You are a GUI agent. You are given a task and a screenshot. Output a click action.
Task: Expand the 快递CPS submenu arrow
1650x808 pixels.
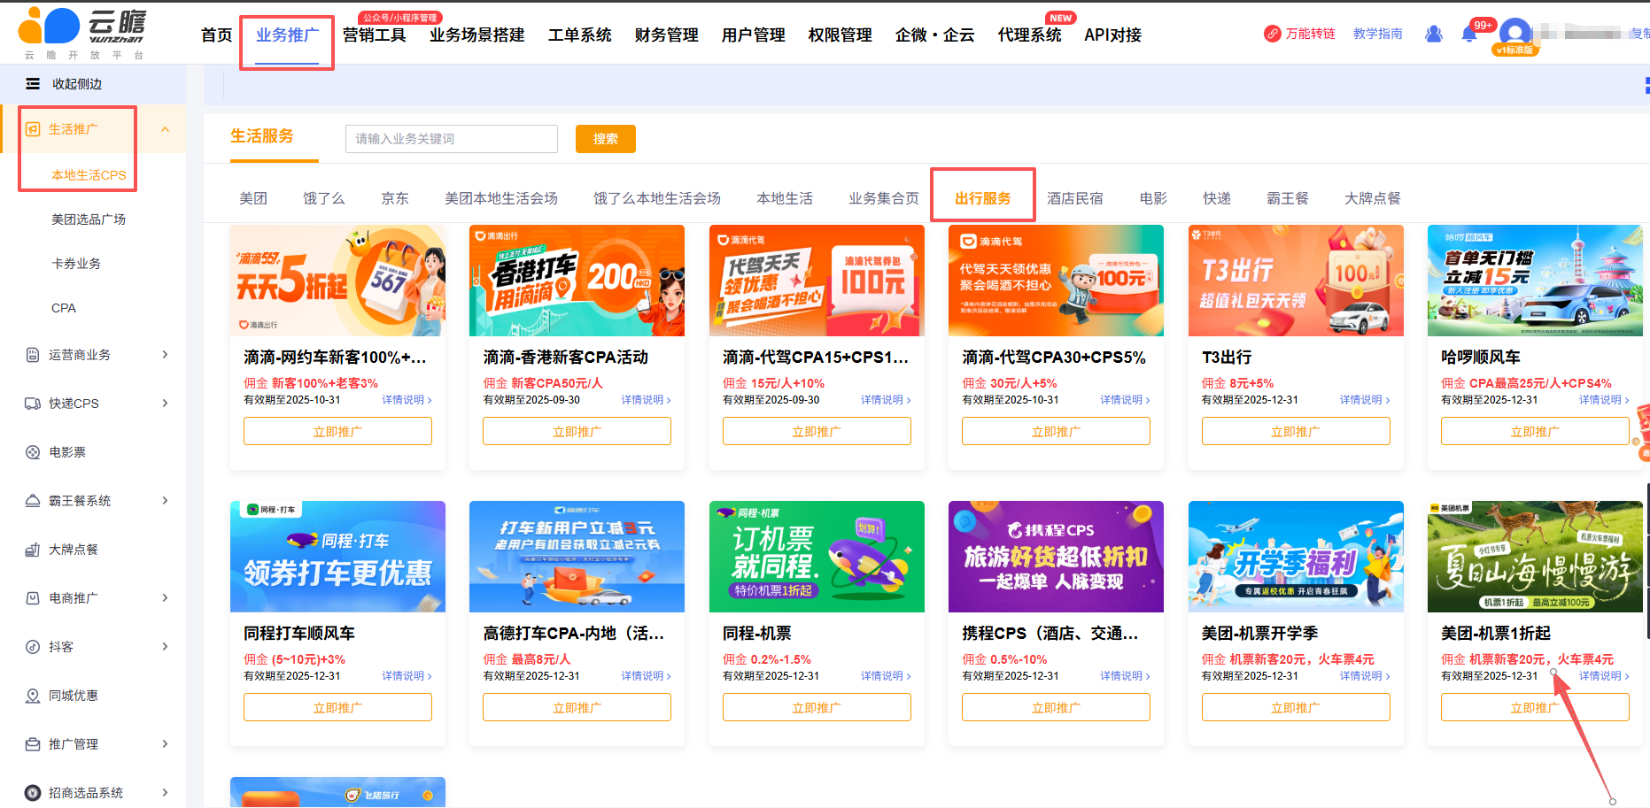[165, 404]
